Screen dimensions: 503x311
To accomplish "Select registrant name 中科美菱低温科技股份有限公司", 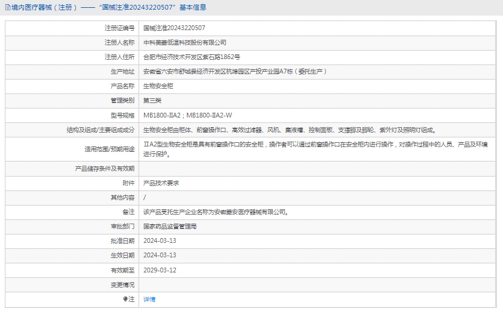I will click(184, 43).
